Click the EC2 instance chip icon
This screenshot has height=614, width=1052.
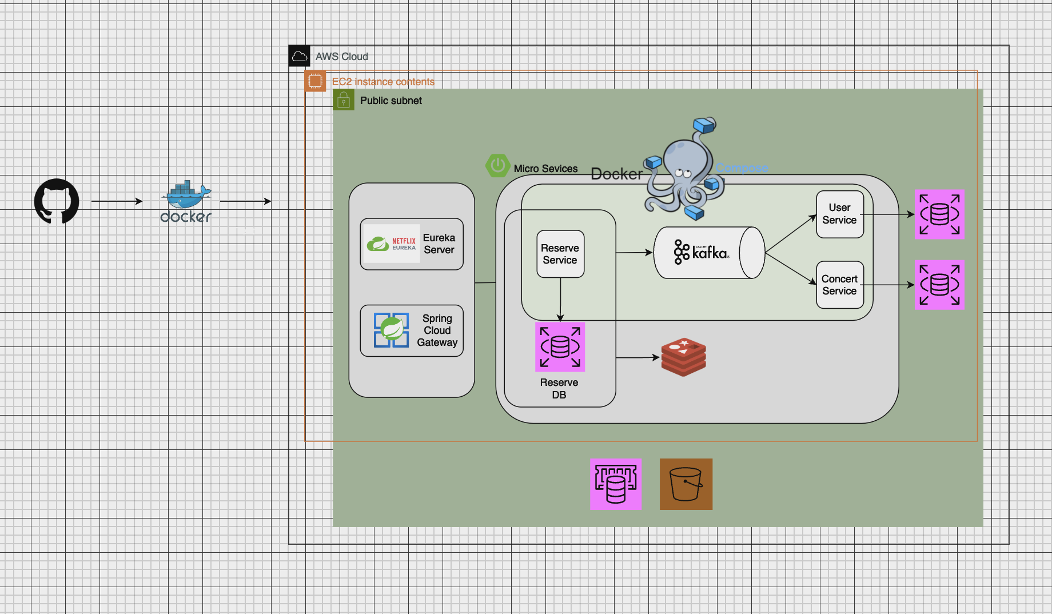point(315,81)
